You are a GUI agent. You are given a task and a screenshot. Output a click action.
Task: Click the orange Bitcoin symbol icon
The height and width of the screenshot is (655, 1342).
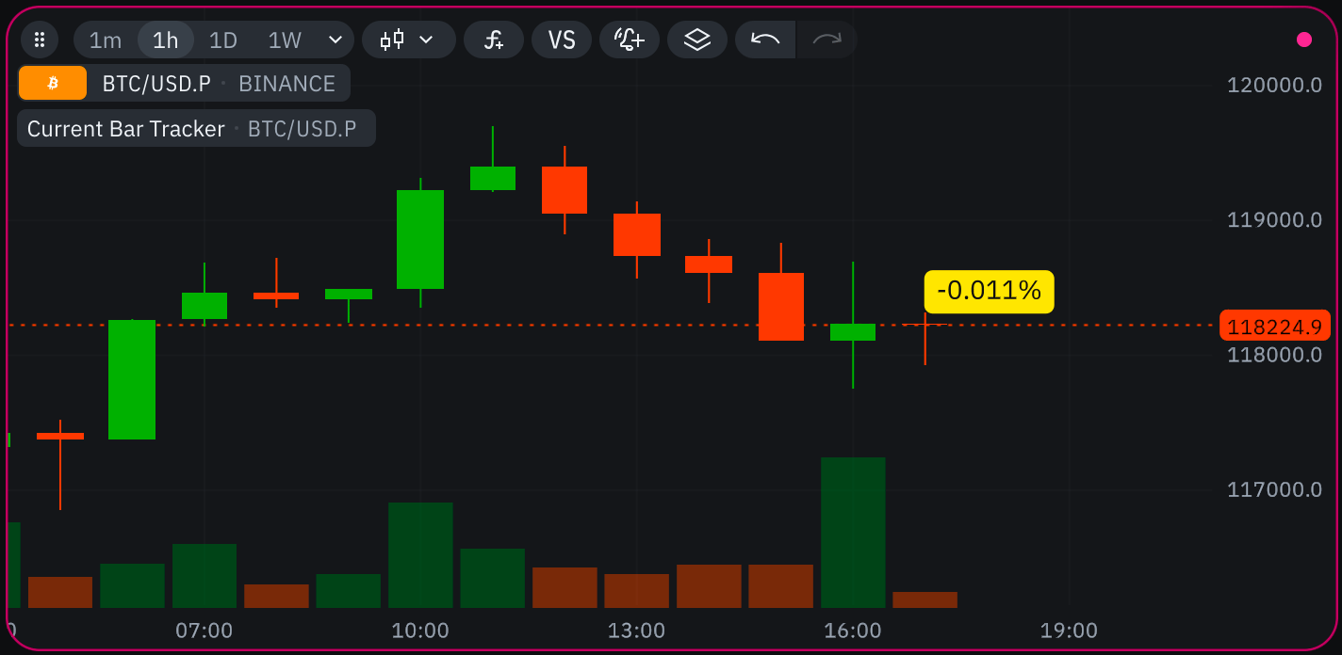coord(53,83)
